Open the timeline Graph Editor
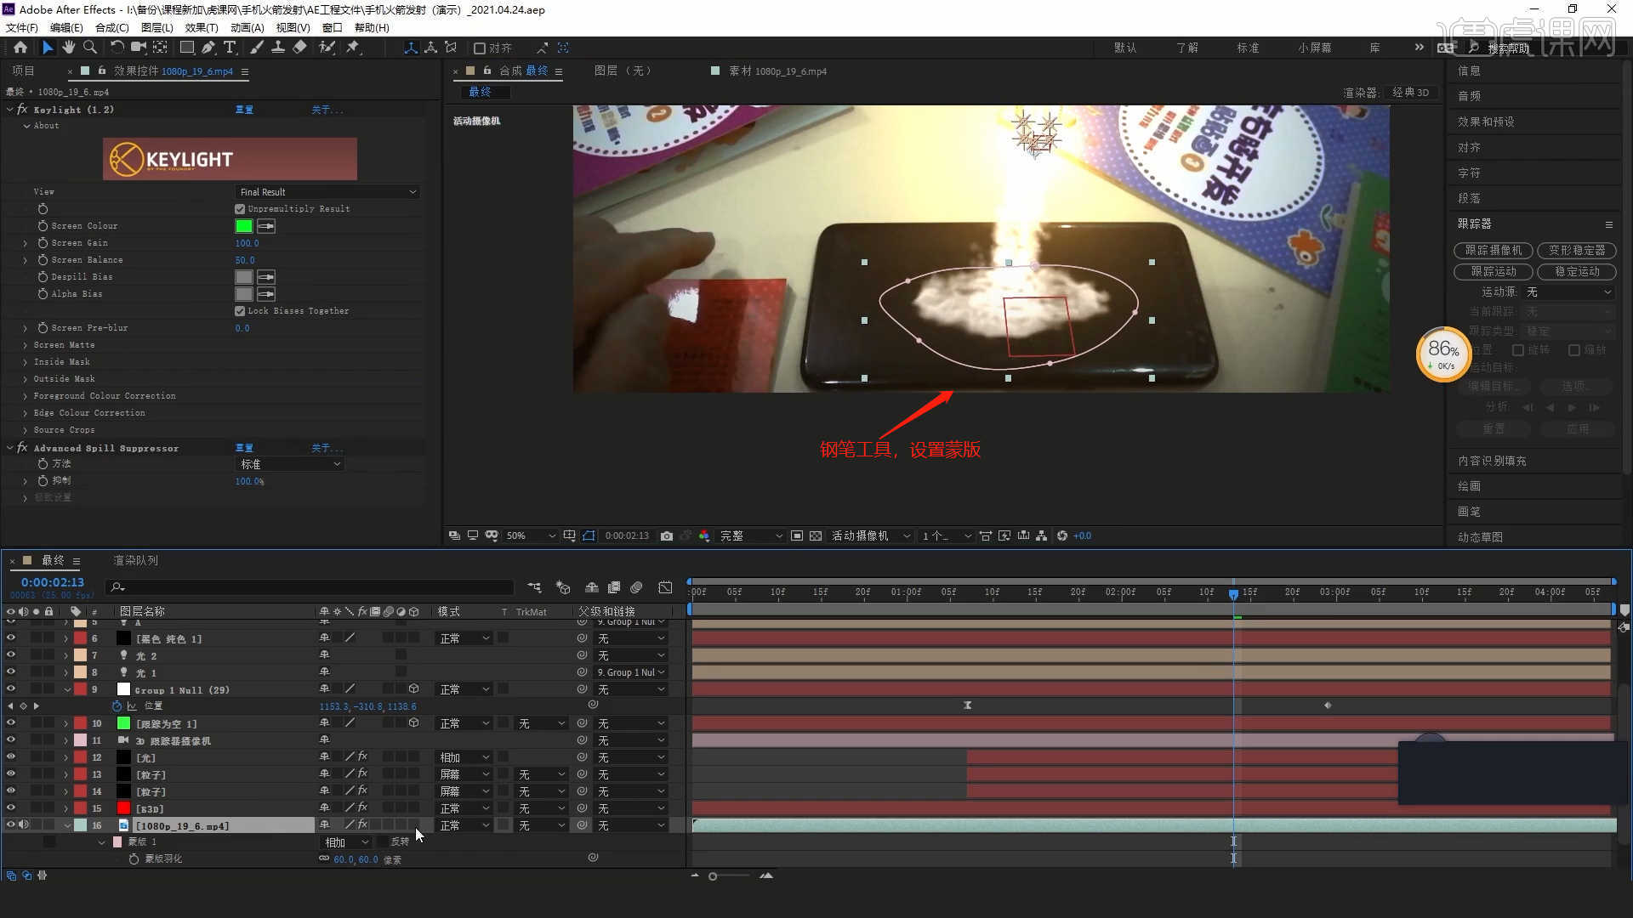This screenshot has width=1633, height=918. click(665, 587)
